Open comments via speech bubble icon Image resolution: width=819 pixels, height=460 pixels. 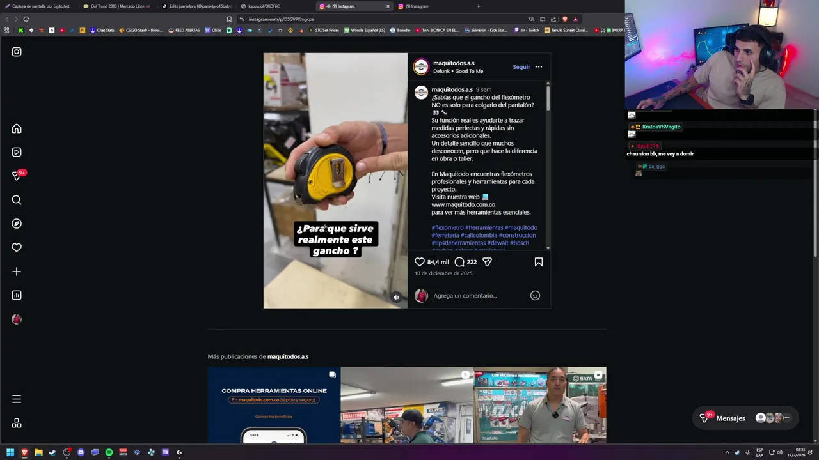coord(459,262)
